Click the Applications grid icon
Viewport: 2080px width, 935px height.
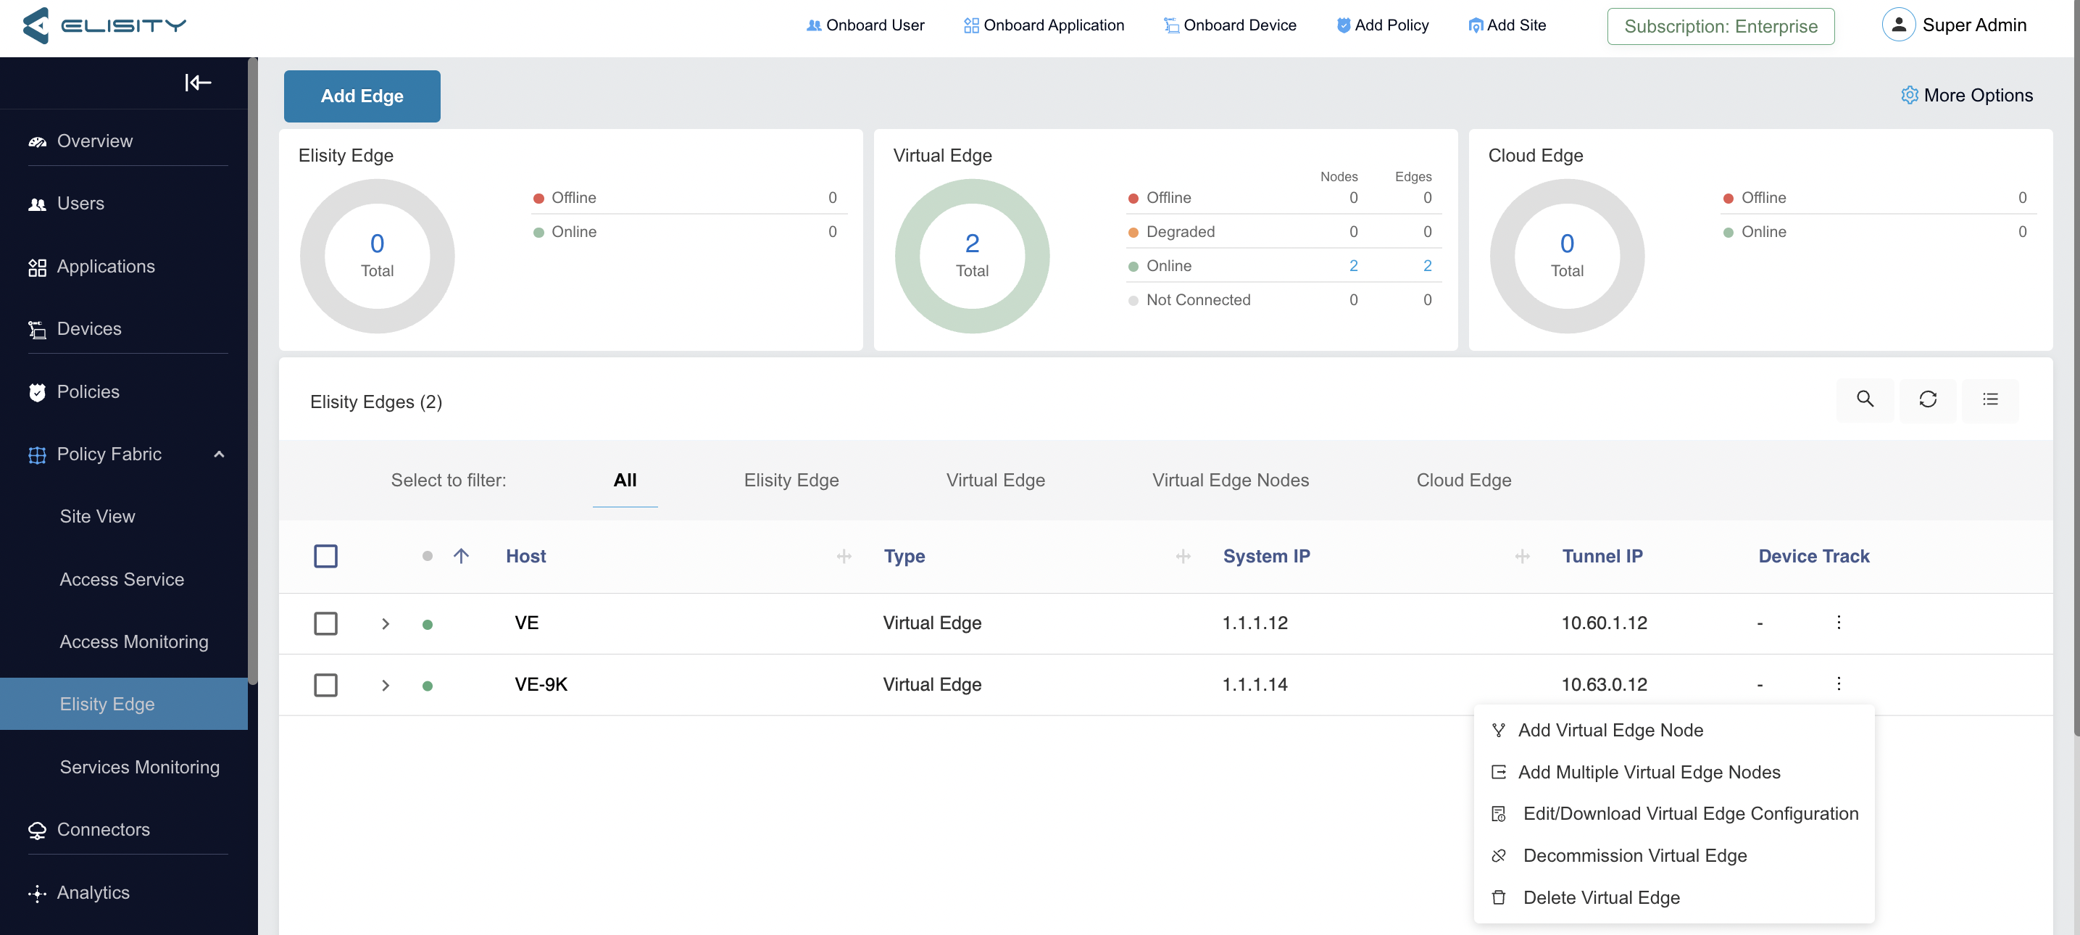[37, 267]
